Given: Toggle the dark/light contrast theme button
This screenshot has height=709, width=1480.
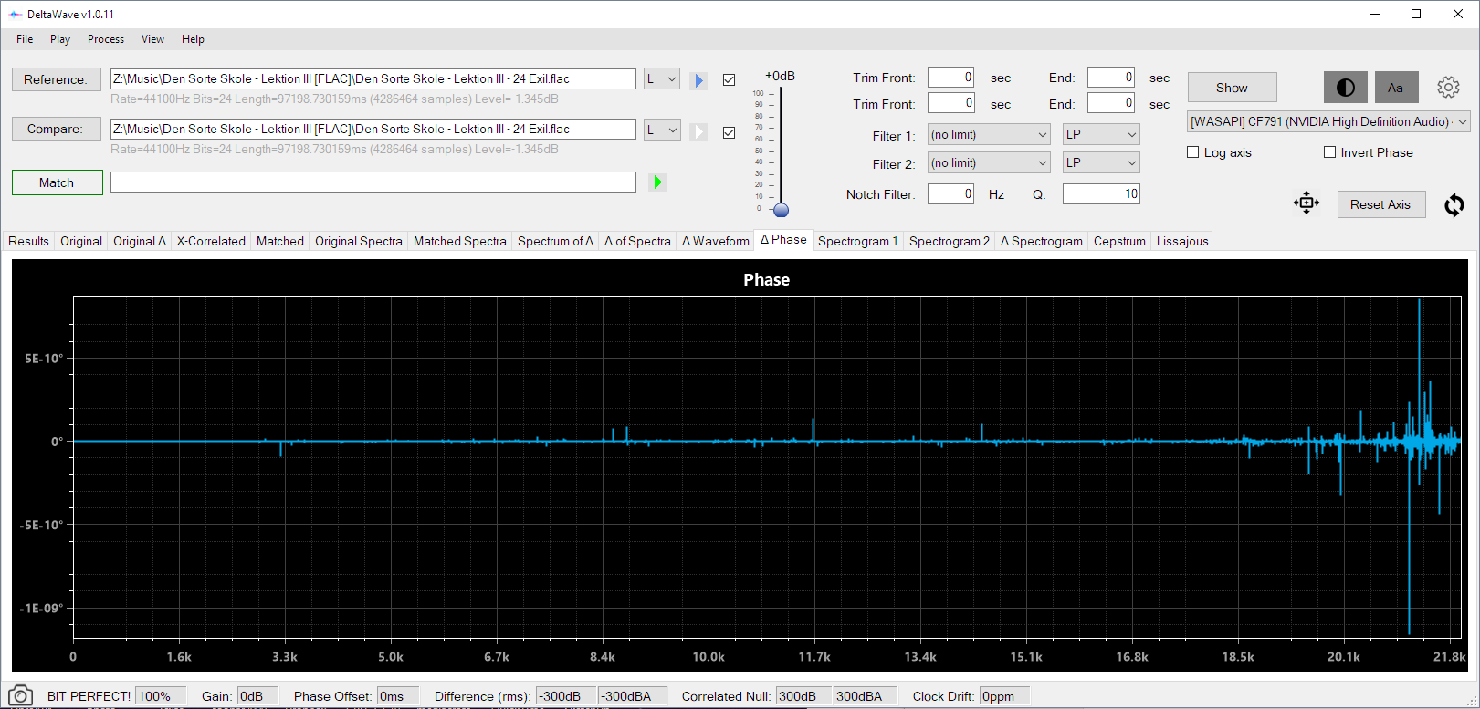Looking at the screenshot, I should pos(1346,88).
